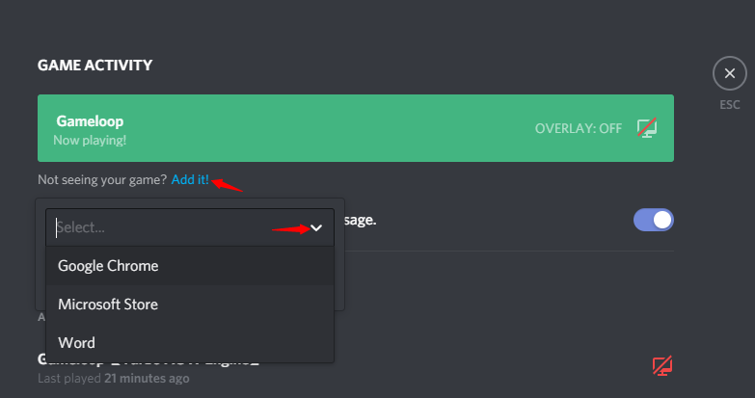
Task: Toggle the overlay monitor icon for Gameloop
Action: pos(647,128)
